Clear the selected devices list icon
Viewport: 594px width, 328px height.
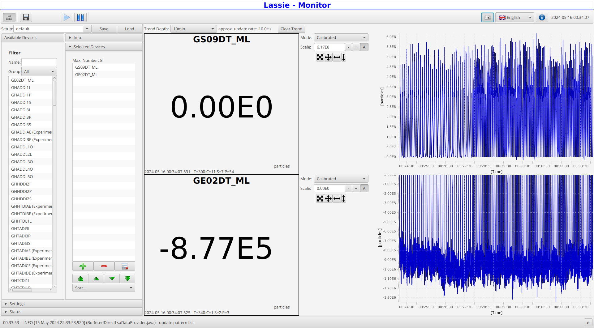(x=125, y=266)
